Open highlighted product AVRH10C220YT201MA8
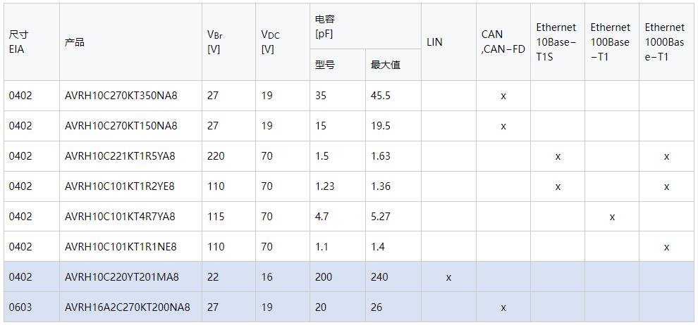 121,277
